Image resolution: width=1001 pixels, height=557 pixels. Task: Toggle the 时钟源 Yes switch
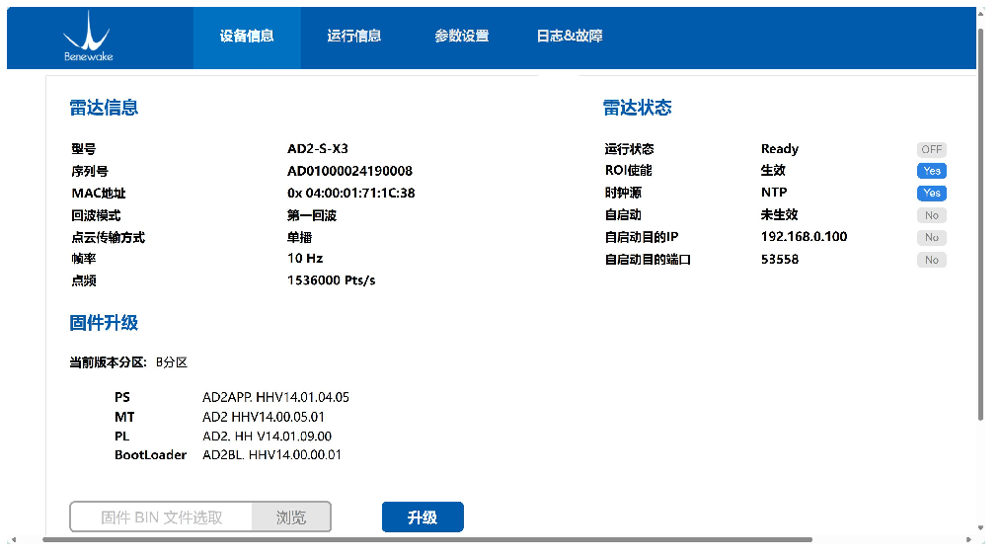(932, 193)
